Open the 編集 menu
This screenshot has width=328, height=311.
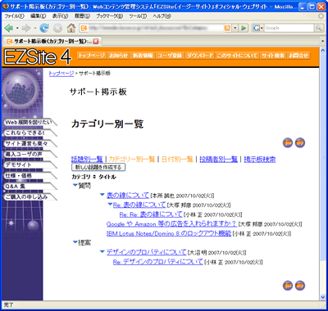pyautogui.click(x=39, y=16)
